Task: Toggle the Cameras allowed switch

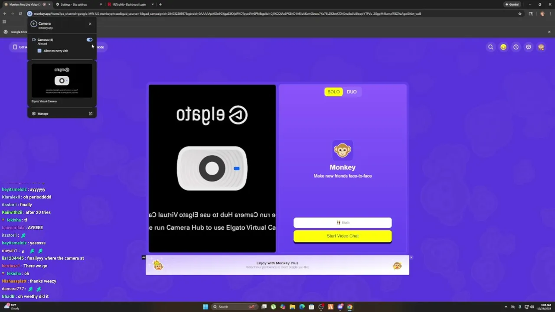Action: click(89, 39)
